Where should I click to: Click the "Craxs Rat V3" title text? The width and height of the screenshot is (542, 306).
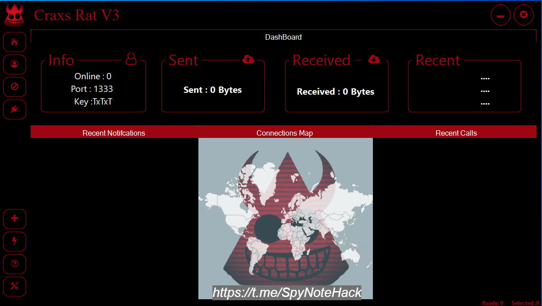point(77,15)
